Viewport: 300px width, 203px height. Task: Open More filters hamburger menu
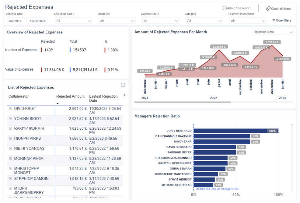tap(274, 20)
